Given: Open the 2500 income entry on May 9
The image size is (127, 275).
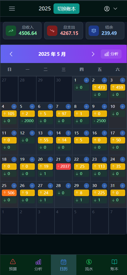Looking at the screenshot, I should click(x=99, y=121).
